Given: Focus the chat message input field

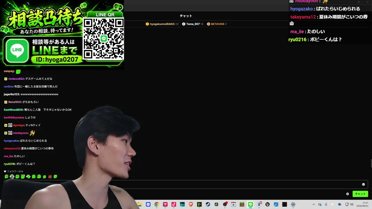Looking at the screenshot, I should pyautogui.click(x=186, y=184).
